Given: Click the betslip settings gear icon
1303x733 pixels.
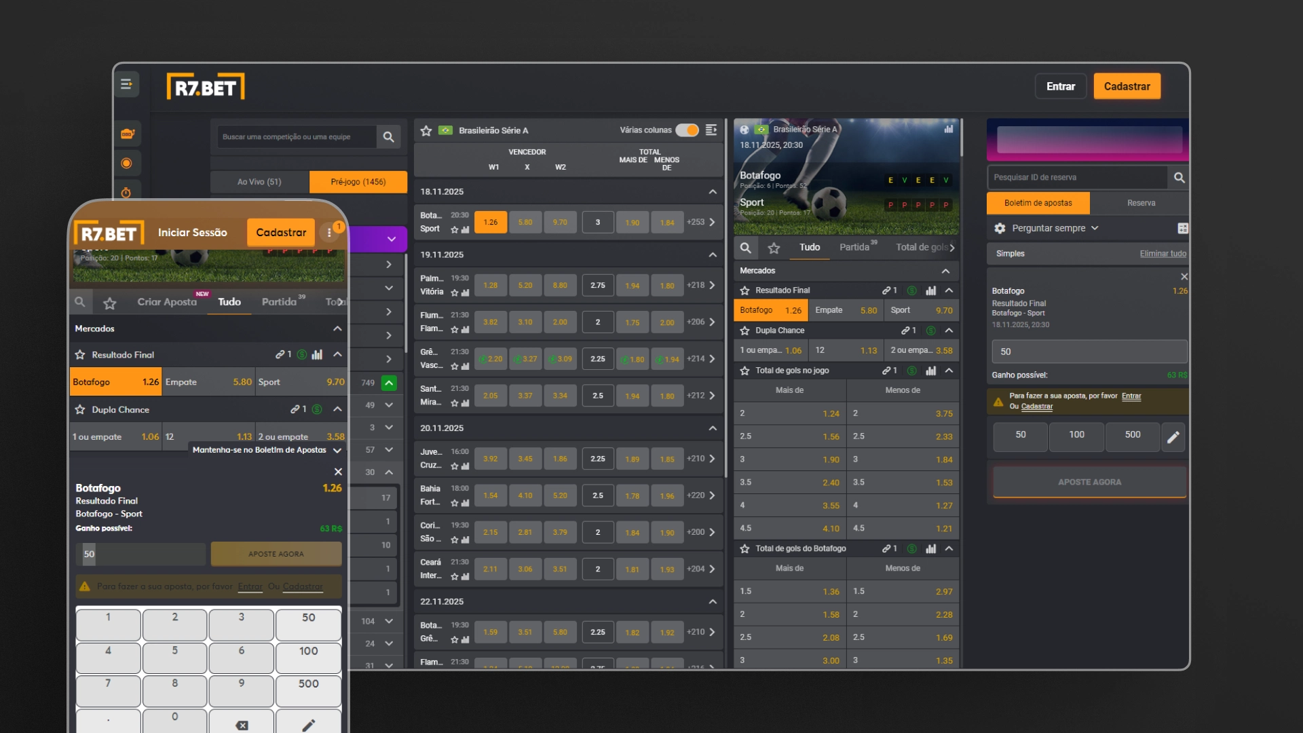Looking at the screenshot, I should [x=1000, y=229].
